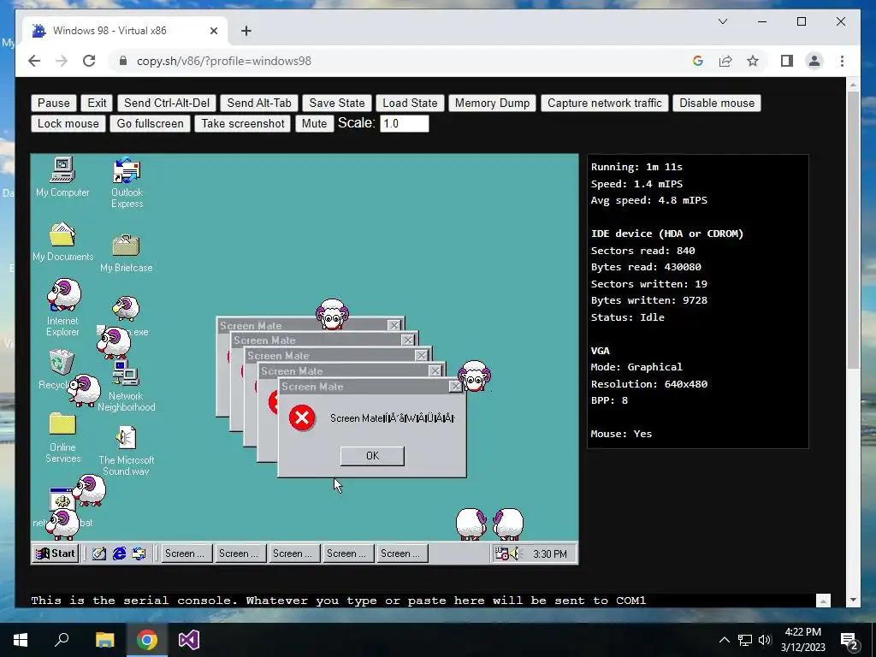
Task: Select last Screen taskbar button
Action: 402,553
